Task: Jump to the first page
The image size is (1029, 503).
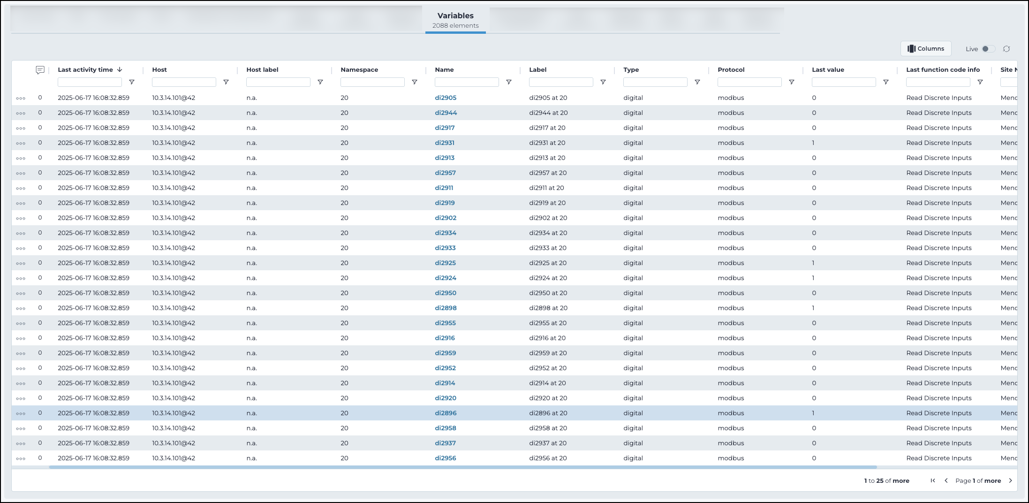Action: click(933, 480)
